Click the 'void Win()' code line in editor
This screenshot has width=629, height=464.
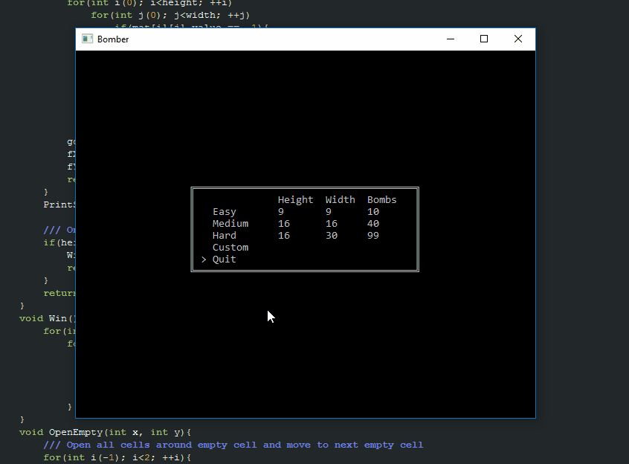tap(48, 318)
